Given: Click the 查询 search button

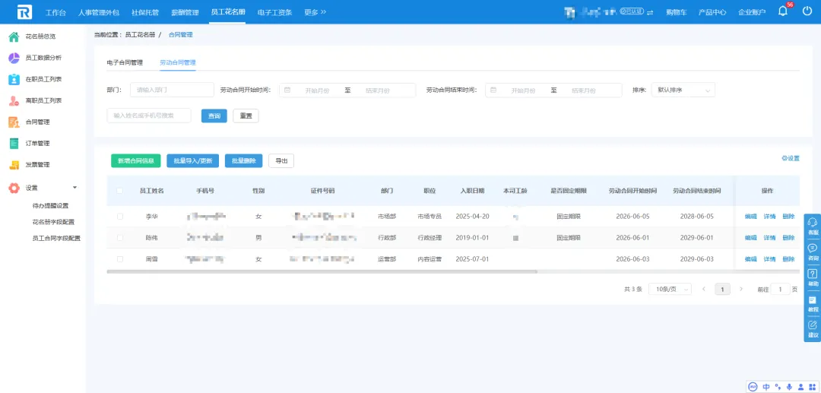Looking at the screenshot, I should pyautogui.click(x=214, y=116).
